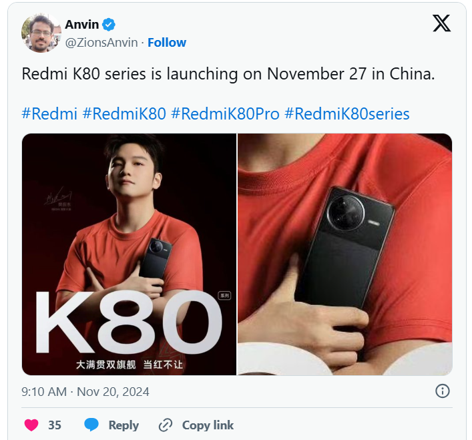
Task: View the K80 poster image
Action: [129, 254]
